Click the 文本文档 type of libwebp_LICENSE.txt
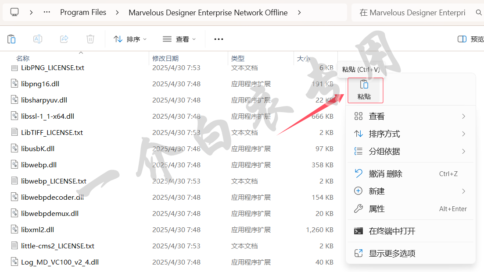Image resolution: width=484 pixels, height=272 pixels. click(244, 181)
